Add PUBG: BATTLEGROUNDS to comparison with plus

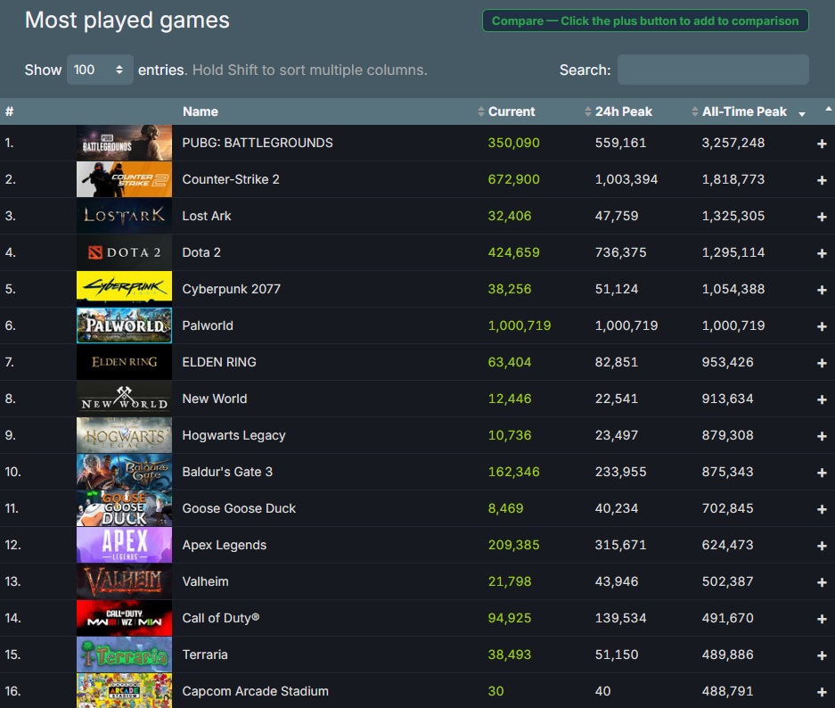pos(822,144)
